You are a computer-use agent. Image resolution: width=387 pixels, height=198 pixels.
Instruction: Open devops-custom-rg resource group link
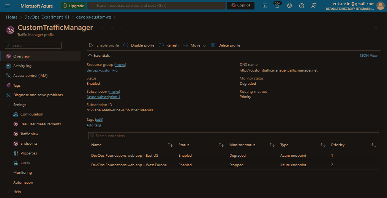(102, 70)
